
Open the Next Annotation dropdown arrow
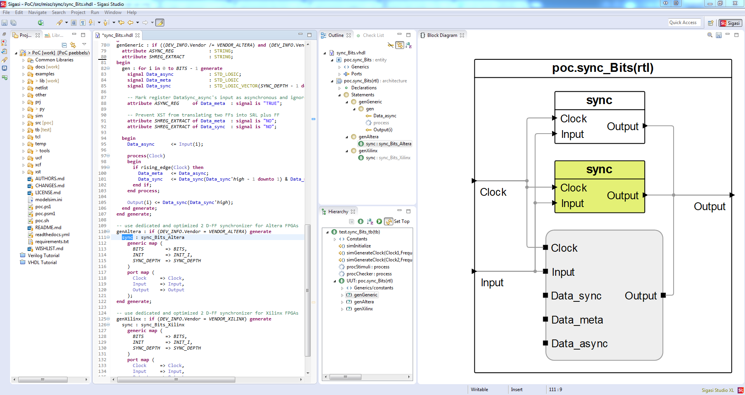point(99,23)
